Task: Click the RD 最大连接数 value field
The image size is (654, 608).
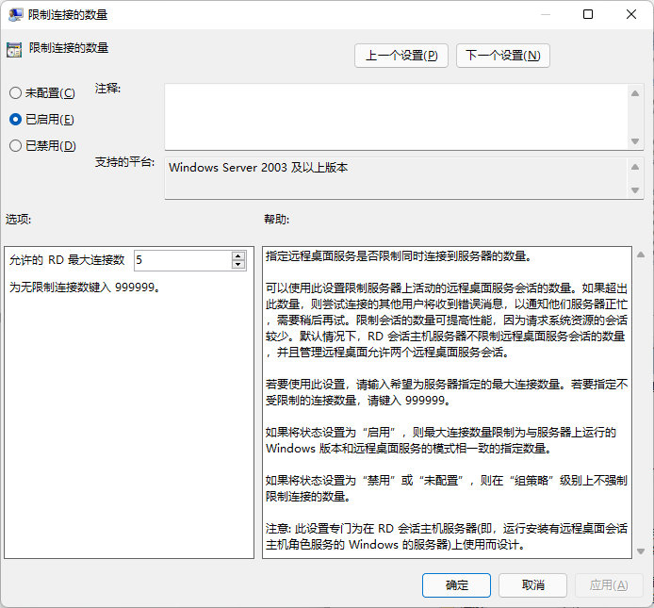Action: click(183, 260)
